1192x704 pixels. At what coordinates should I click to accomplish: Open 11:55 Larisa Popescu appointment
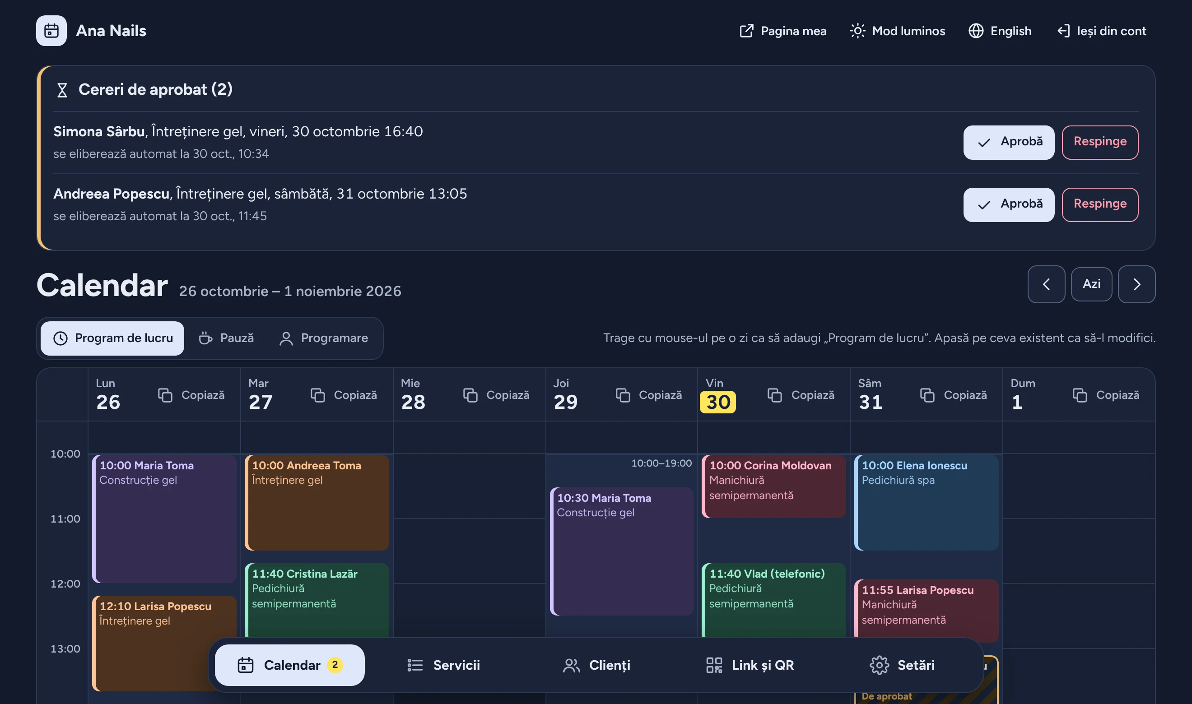926,611
